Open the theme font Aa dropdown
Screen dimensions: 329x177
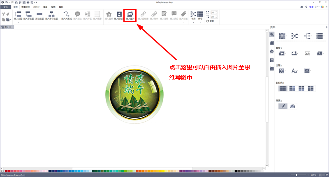(295, 71)
